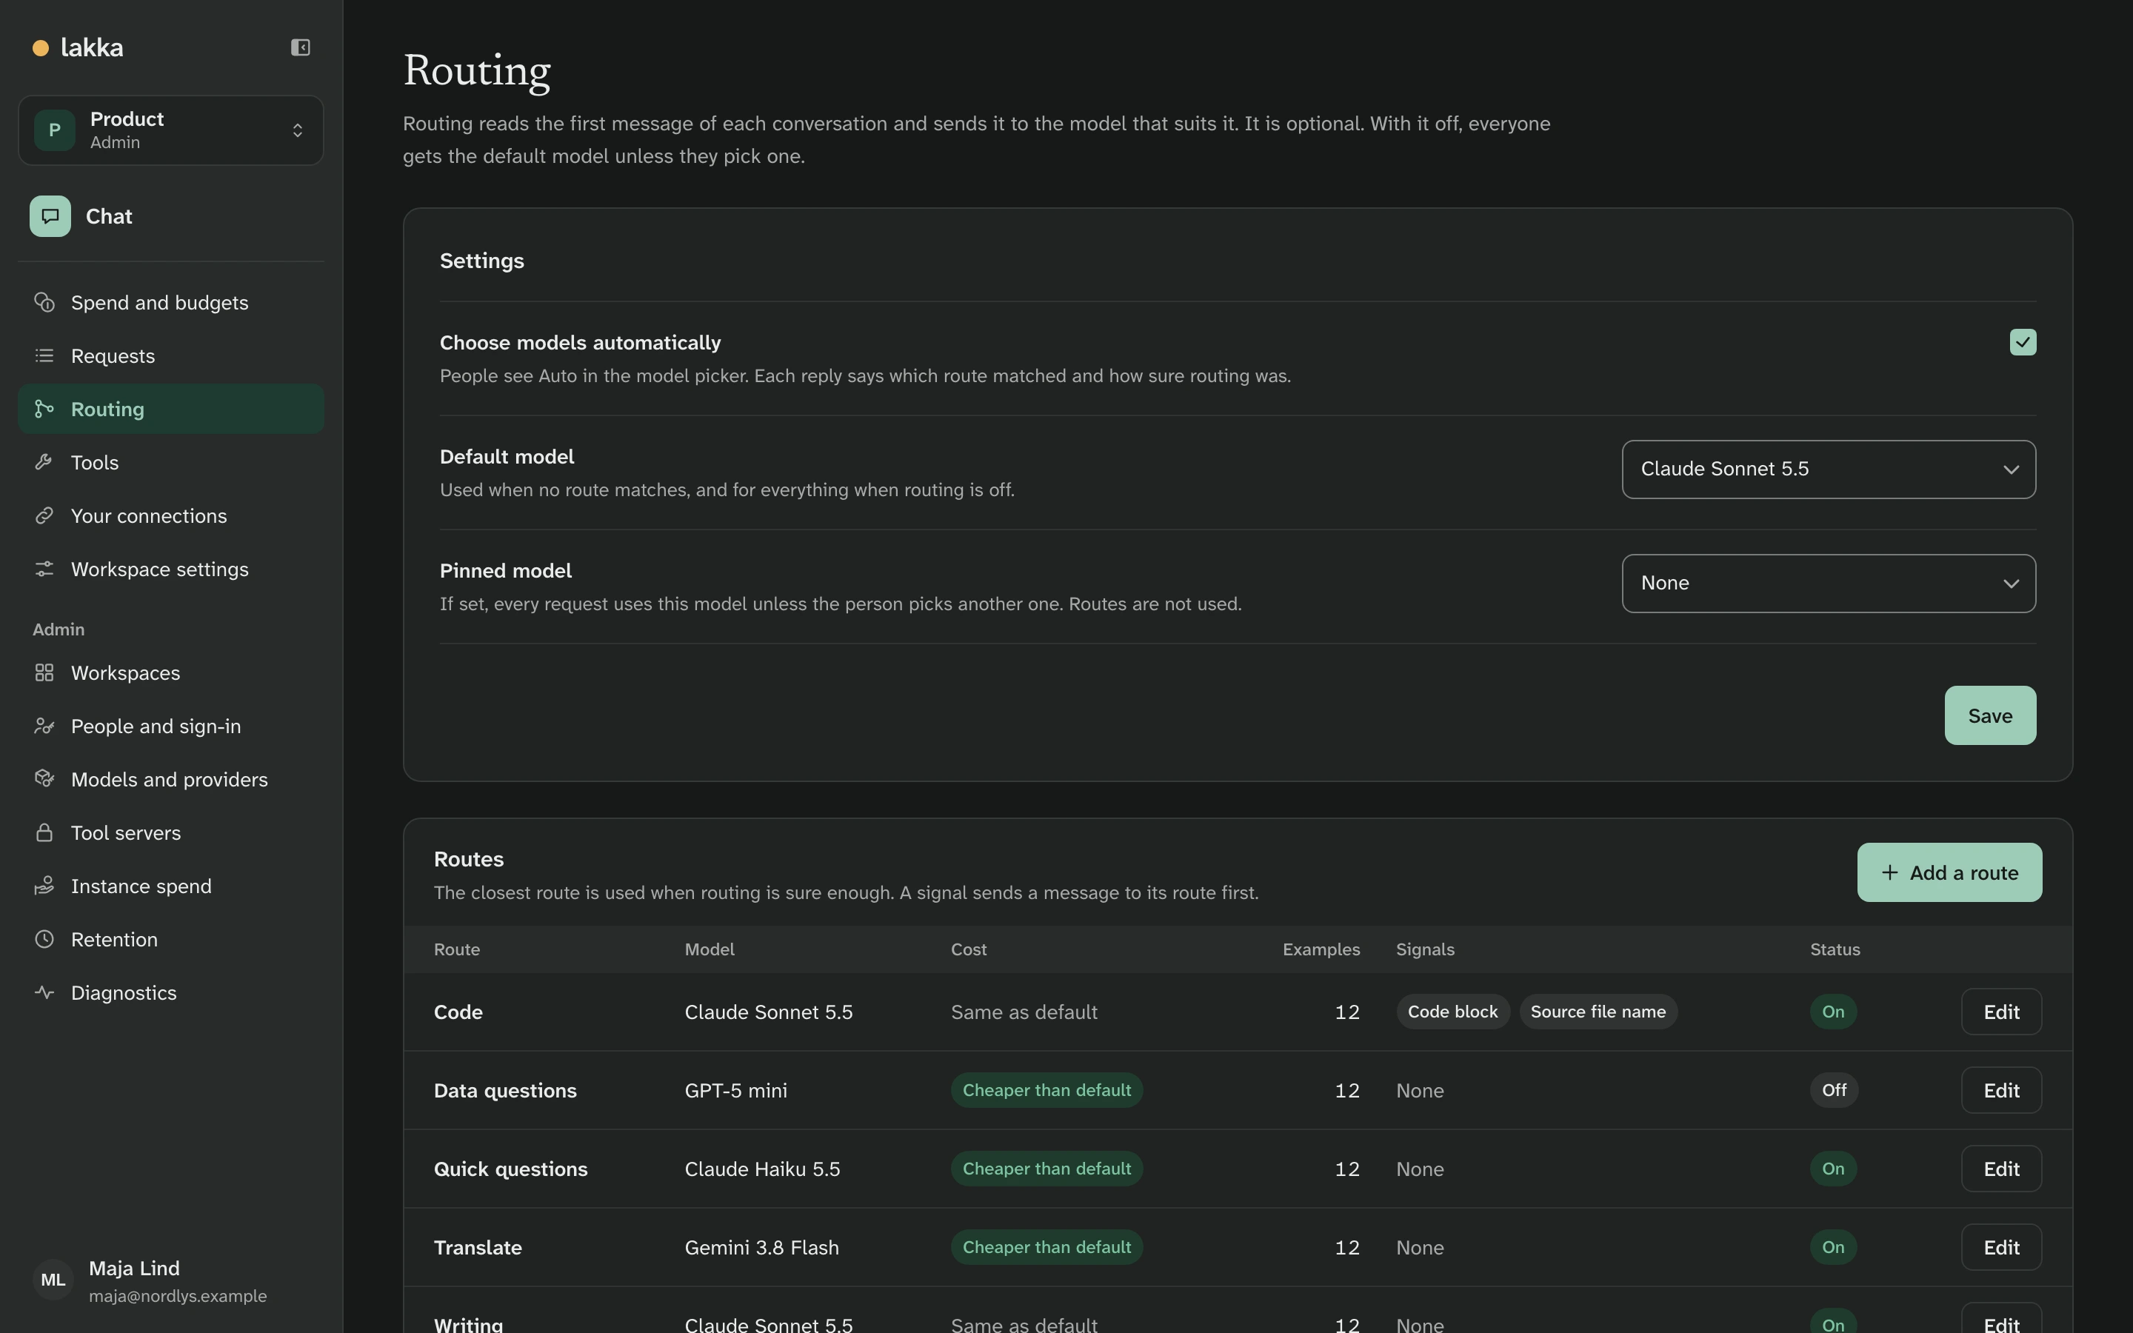Viewport: 2133px width, 1333px height.
Task: Open the Default model dropdown
Action: 1829,469
